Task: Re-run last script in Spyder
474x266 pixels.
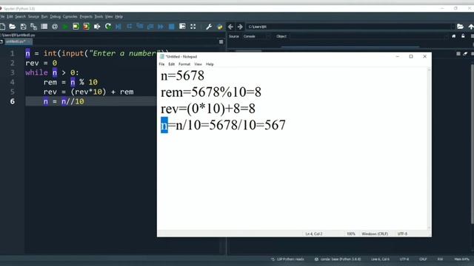Action: [108, 27]
